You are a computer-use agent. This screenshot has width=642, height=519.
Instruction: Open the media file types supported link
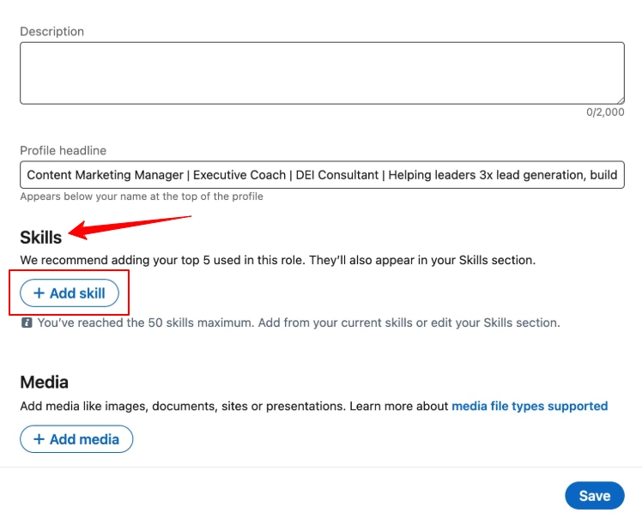tap(530, 406)
